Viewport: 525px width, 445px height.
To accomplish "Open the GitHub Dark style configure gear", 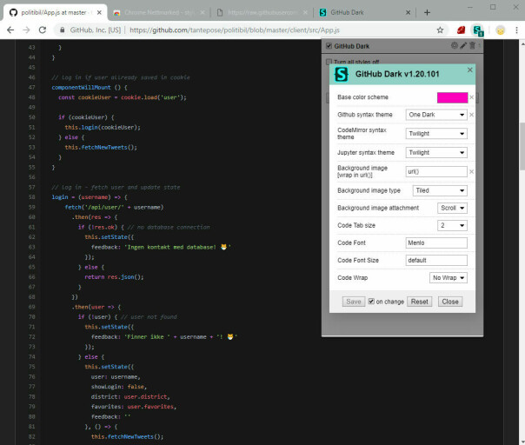I will click(454, 45).
